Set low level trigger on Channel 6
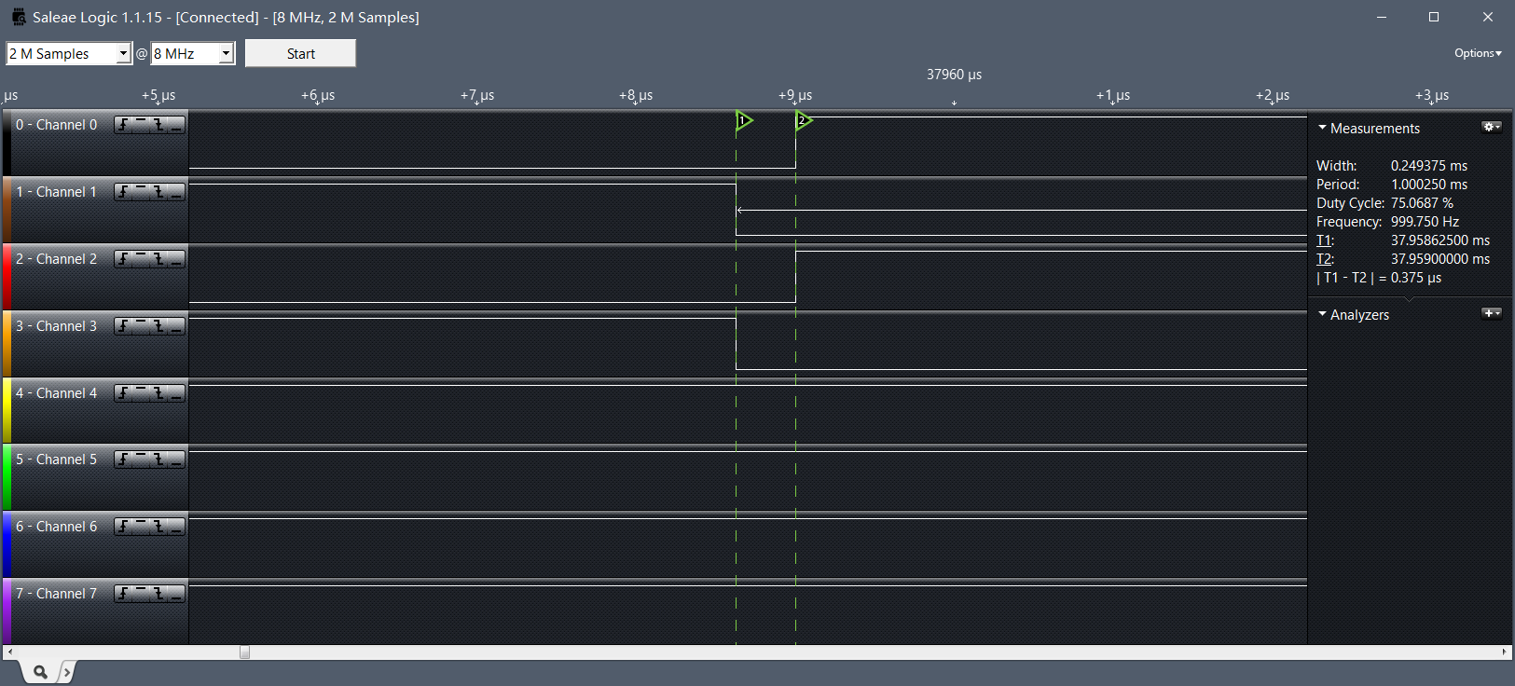 click(x=176, y=527)
